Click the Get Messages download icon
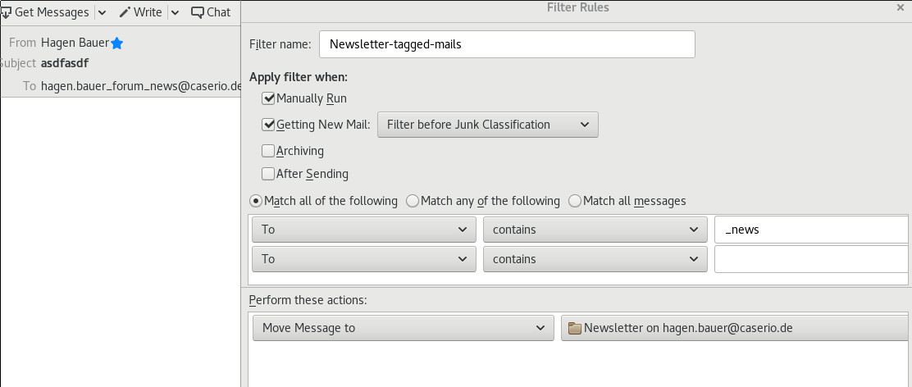This screenshot has width=912, height=387. coord(6,12)
